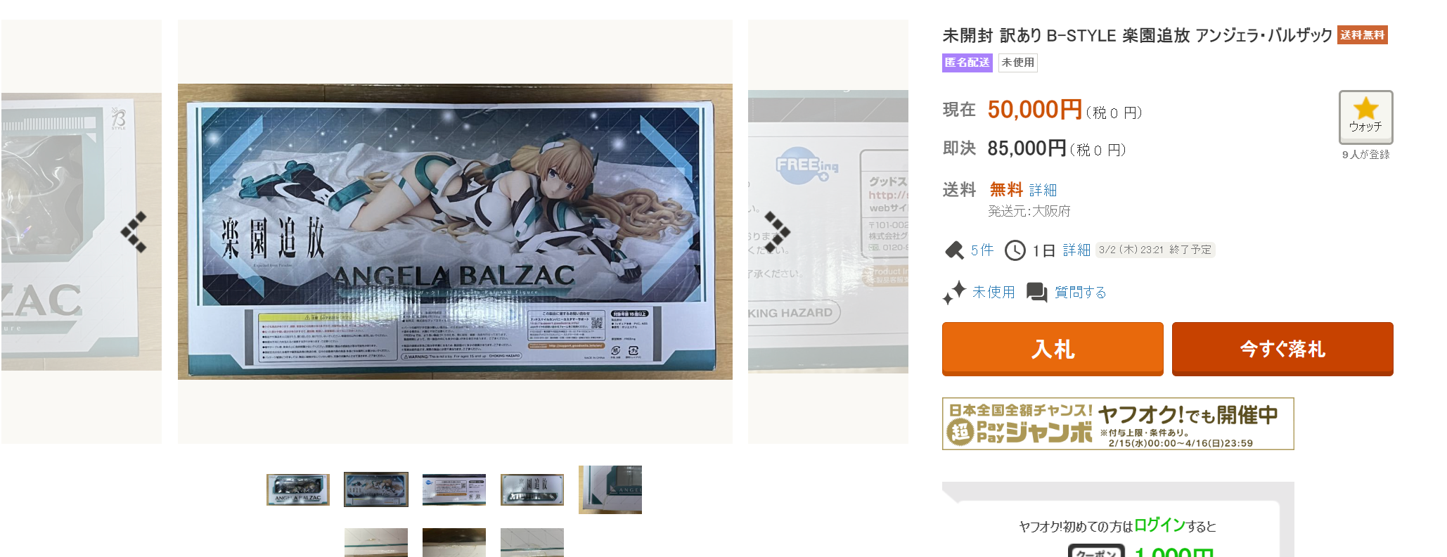The width and height of the screenshot is (1447, 557).
Task: Open the 質問する link
Action: click(1081, 293)
